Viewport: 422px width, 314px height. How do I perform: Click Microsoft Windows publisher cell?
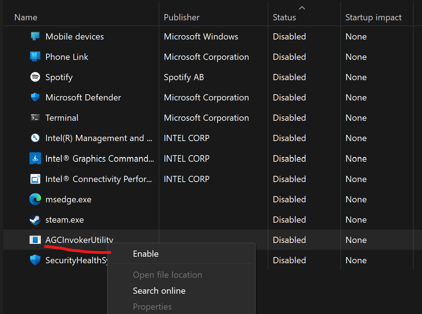click(x=201, y=37)
